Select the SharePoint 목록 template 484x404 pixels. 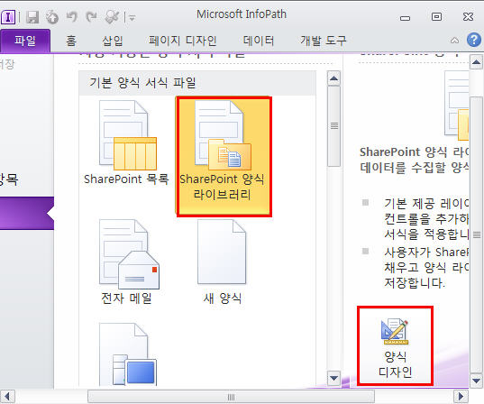126,142
